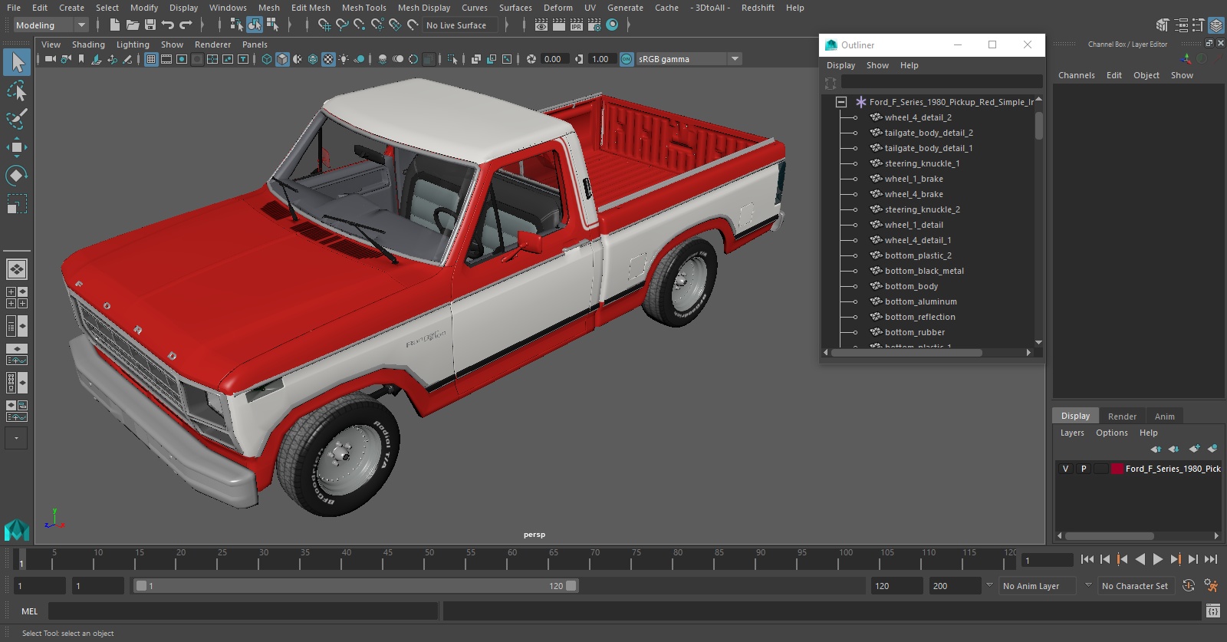Select the bottom_rubber node in Outliner

coord(914,332)
